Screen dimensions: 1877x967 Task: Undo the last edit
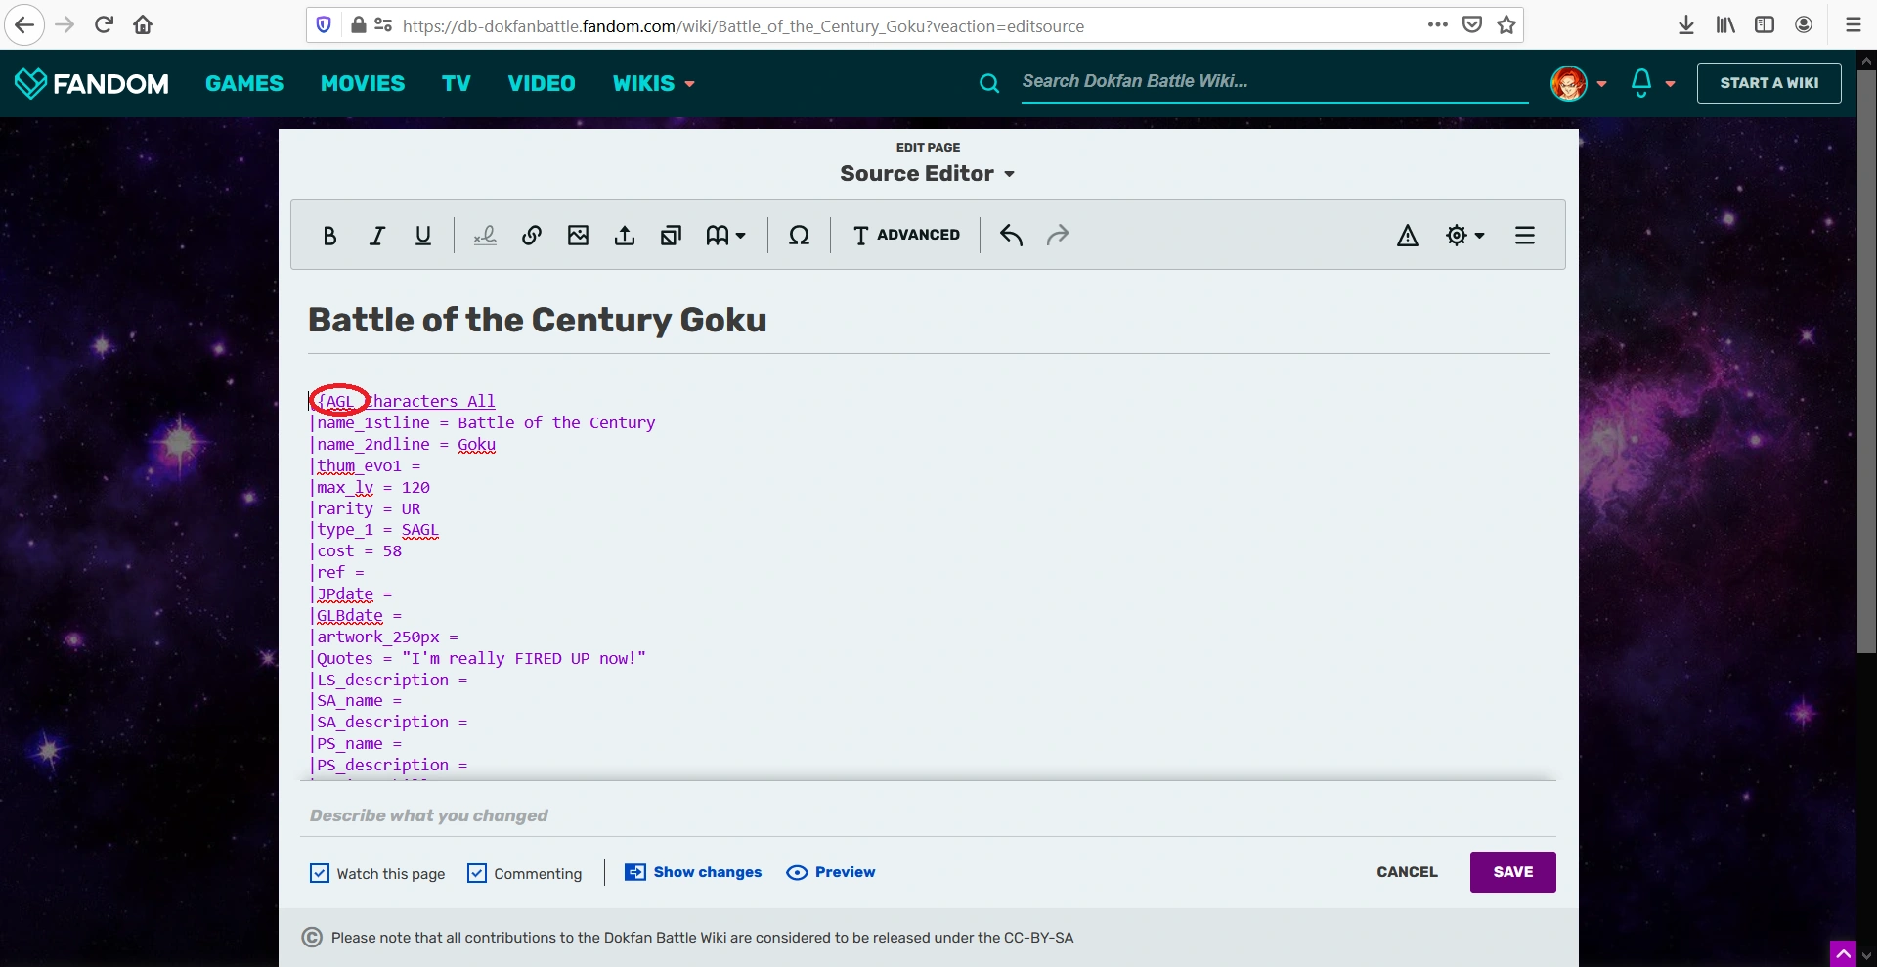[1011, 236]
